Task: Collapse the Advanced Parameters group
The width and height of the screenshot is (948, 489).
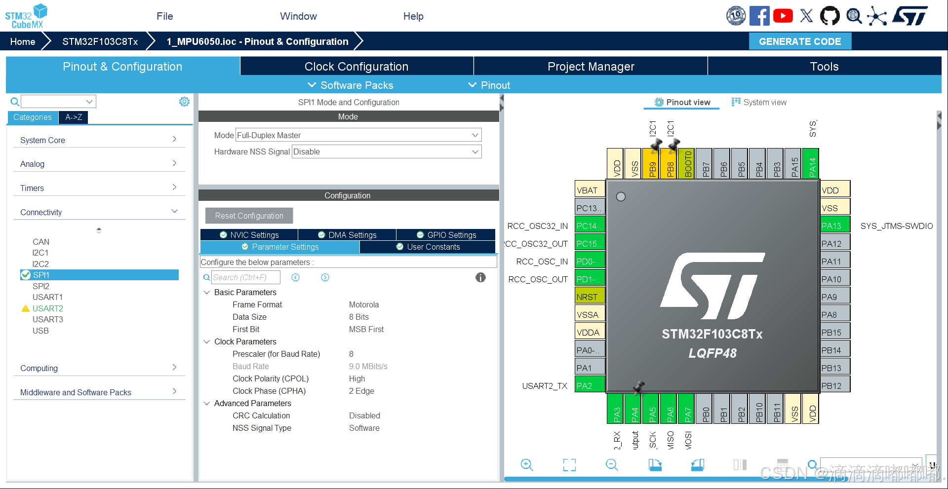Action: pyautogui.click(x=207, y=404)
